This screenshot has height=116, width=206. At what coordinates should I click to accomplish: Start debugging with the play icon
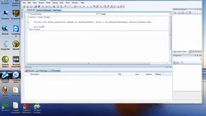(x=84, y=6)
